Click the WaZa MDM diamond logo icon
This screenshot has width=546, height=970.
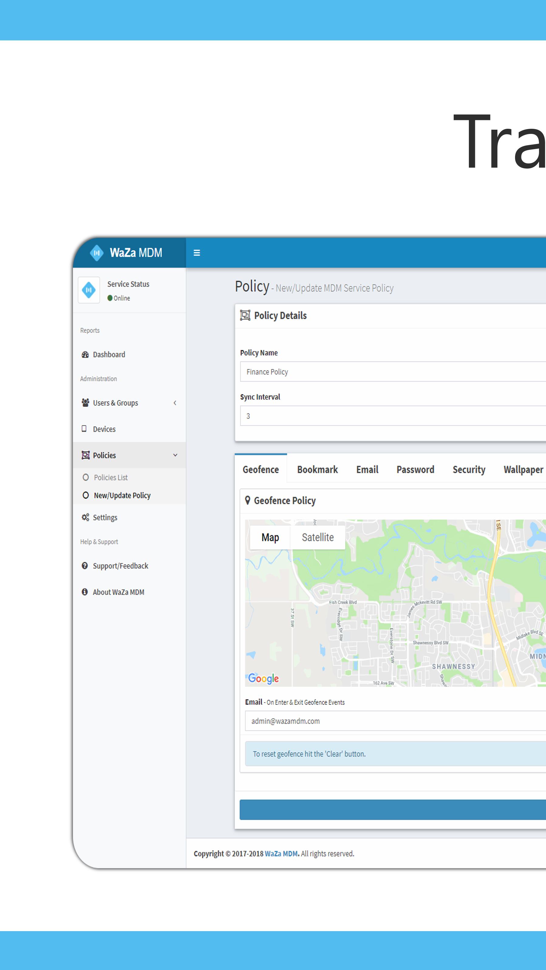coord(97,253)
